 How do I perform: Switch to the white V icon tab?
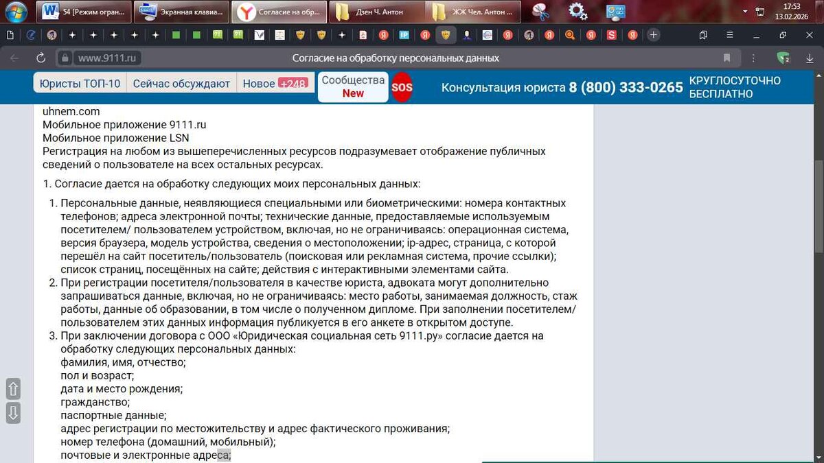259,35
